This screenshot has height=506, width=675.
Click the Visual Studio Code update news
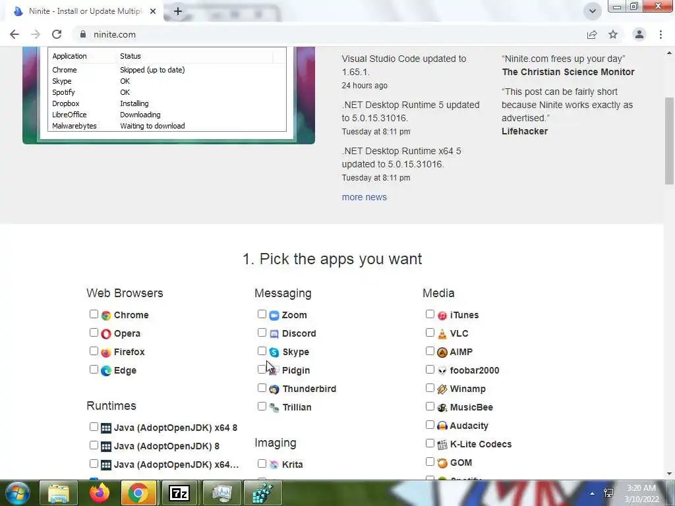click(x=404, y=65)
